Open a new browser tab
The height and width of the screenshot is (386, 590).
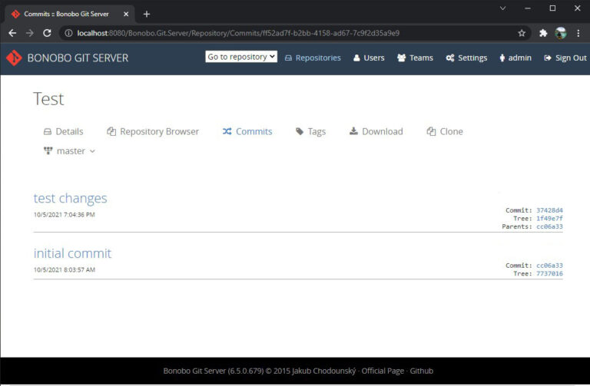(147, 14)
